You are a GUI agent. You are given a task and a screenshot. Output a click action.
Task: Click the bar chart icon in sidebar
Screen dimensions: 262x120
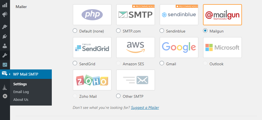[x=5, y=5]
